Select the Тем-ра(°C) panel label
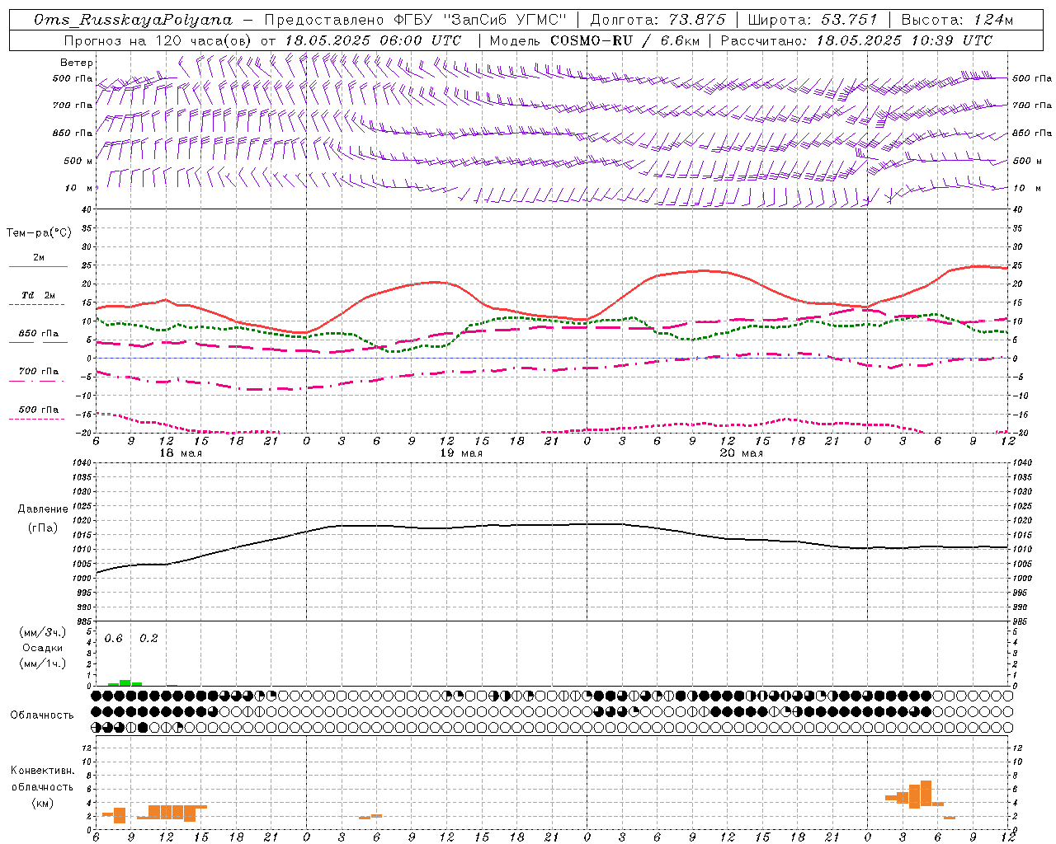 click(x=39, y=233)
